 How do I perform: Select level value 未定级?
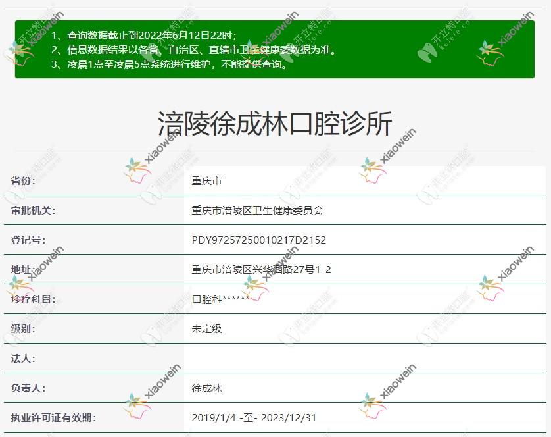[x=206, y=328]
